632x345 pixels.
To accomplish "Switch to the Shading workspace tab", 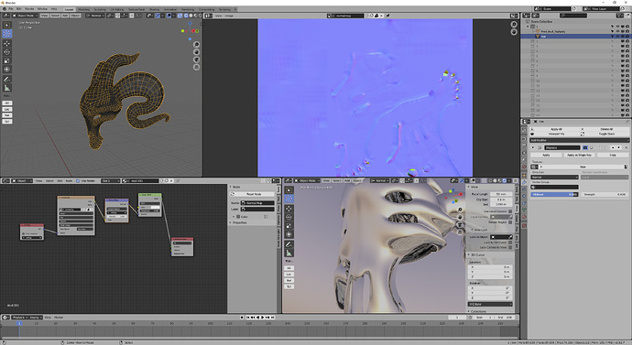I will coord(155,9).
